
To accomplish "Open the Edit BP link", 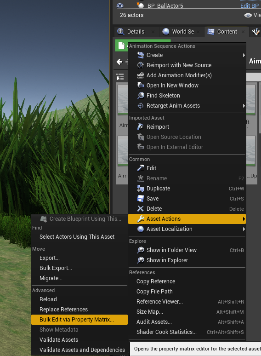I will pos(250,6).
